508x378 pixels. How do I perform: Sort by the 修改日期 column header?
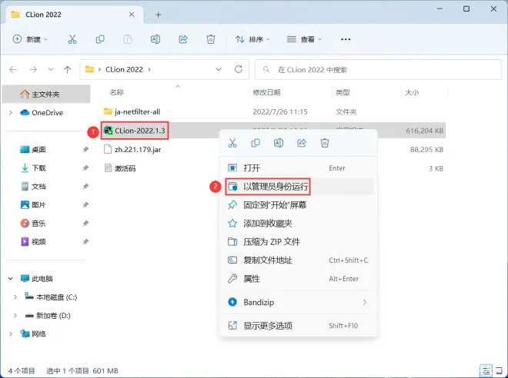[266, 92]
